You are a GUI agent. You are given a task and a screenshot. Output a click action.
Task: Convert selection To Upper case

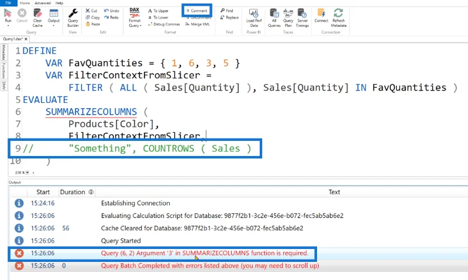(x=158, y=11)
